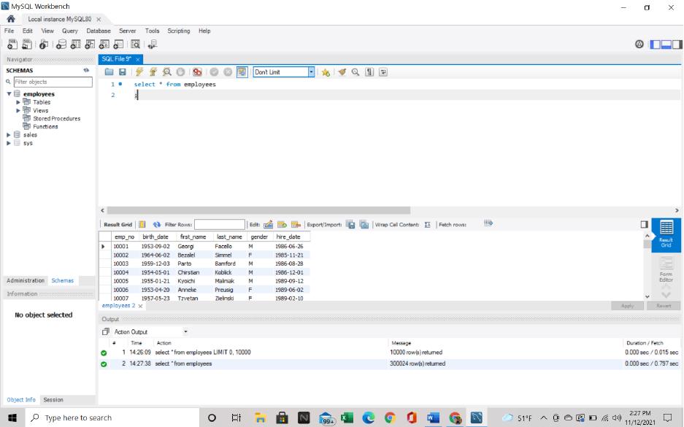The height and width of the screenshot is (427, 684).
Task: Run EXPLAIN on statement under cursor
Action: (x=166, y=72)
